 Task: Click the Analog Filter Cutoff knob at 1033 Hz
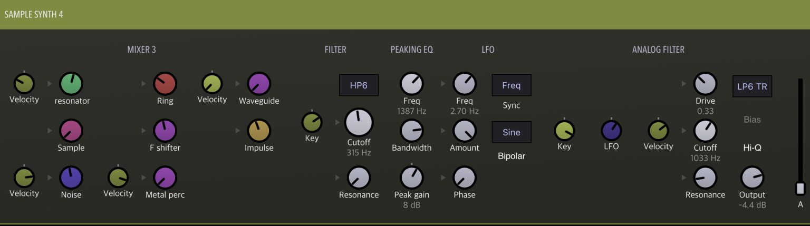(x=705, y=131)
